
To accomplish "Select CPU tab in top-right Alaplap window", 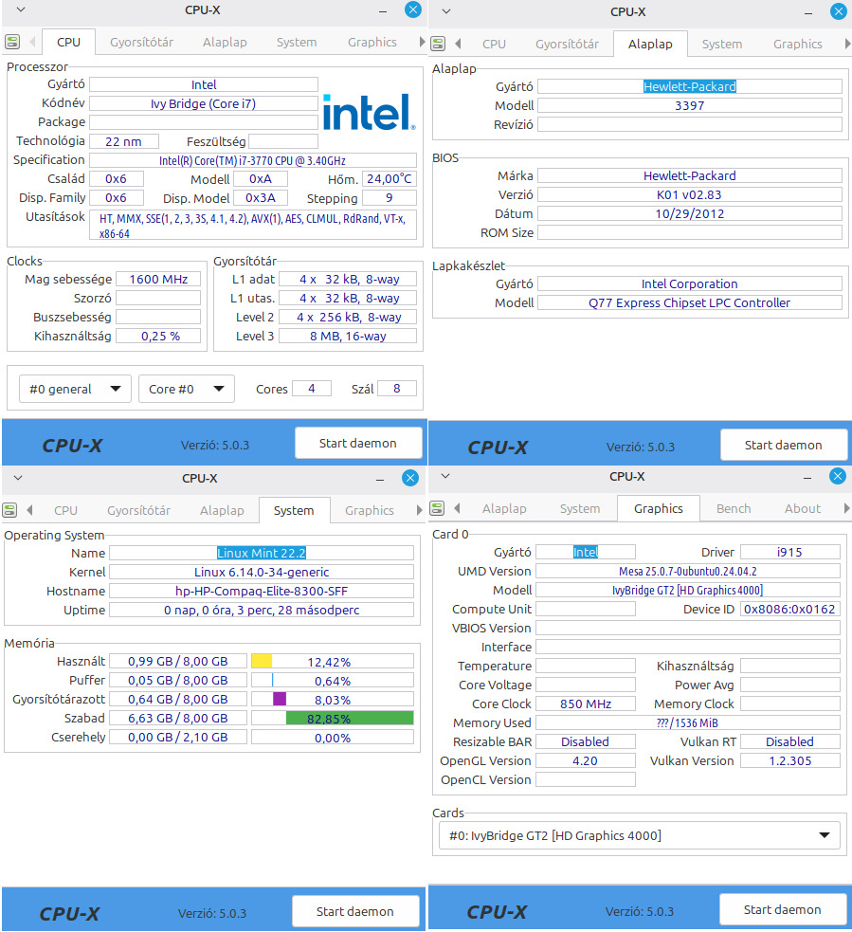I will 494,44.
